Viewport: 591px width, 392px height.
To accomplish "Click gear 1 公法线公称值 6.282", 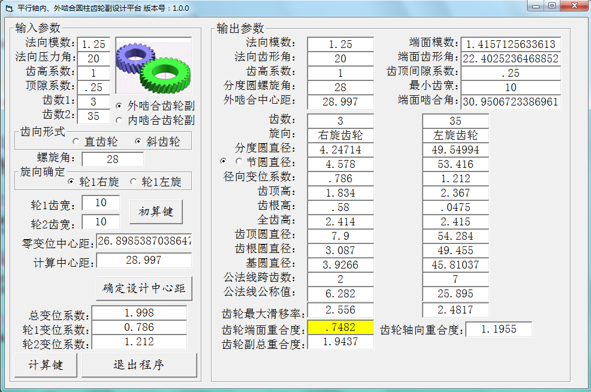I will pos(340,294).
